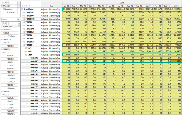The image size is (182, 115).
Task: Click the May-16 column header
Action: [101, 6]
